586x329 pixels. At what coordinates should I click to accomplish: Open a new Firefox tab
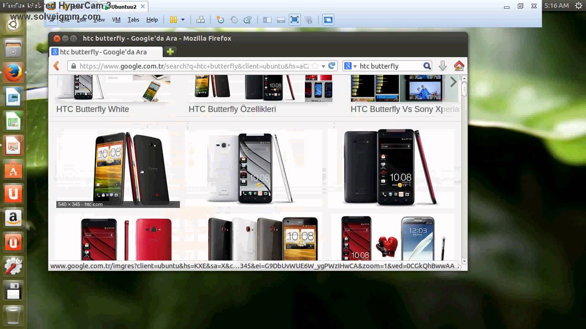tap(170, 52)
